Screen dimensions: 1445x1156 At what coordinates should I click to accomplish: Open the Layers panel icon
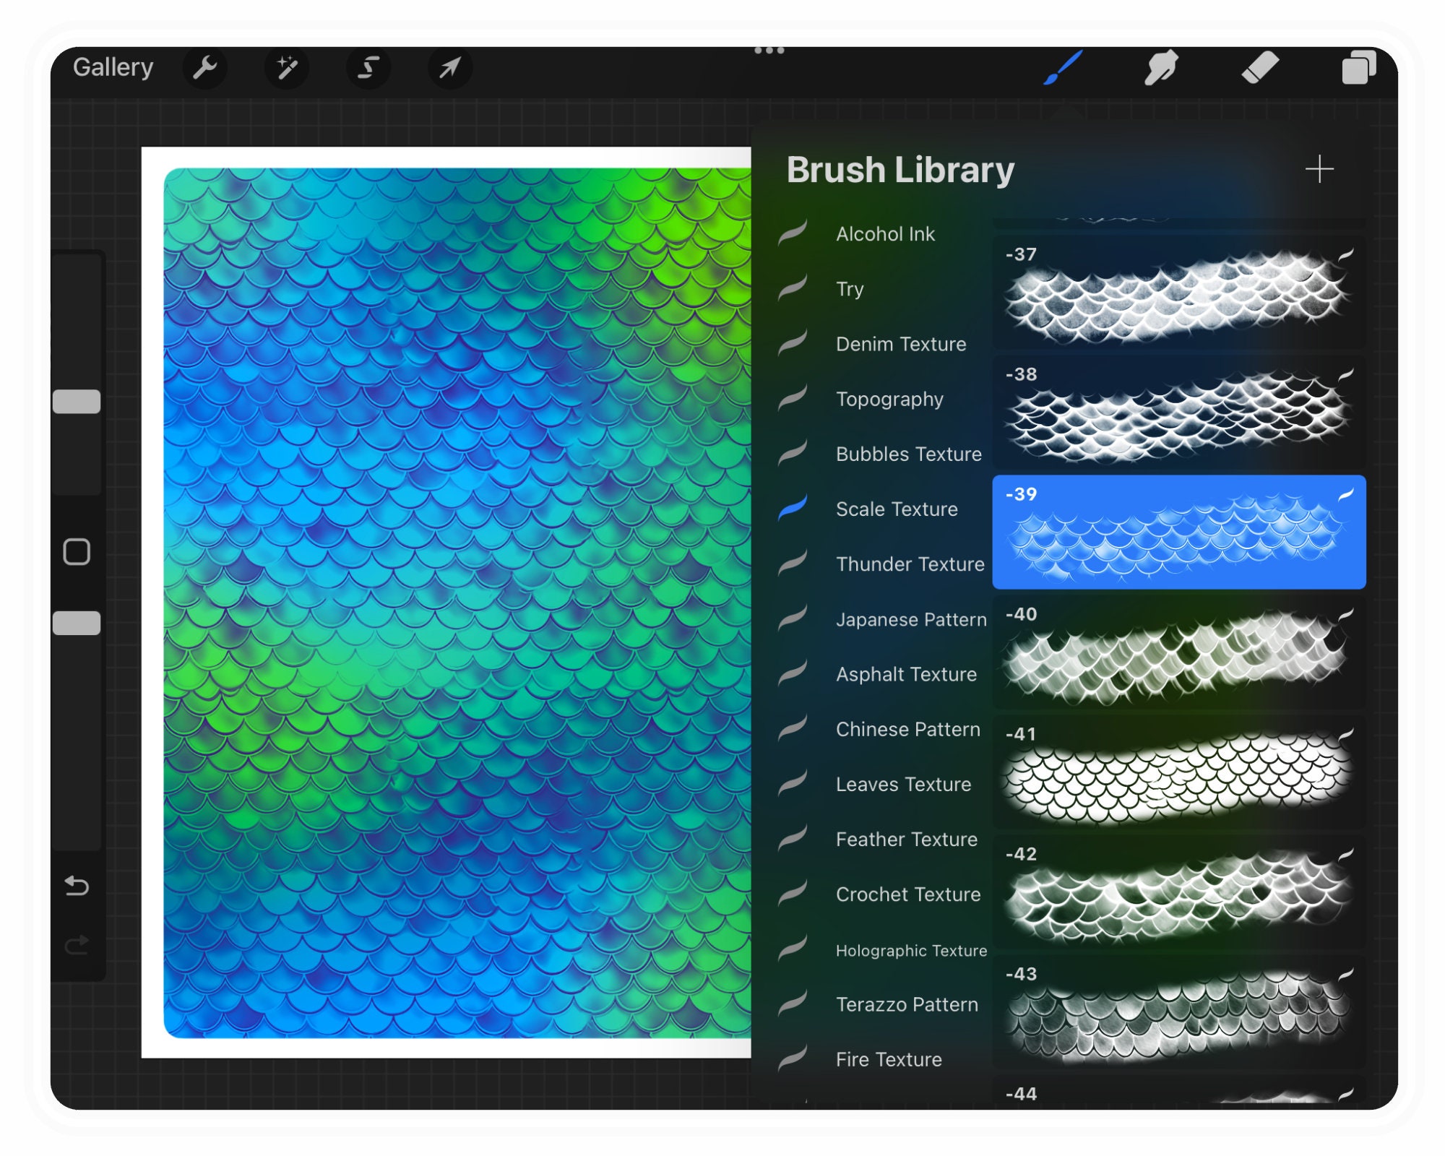pyautogui.click(x=1358, y=68)
